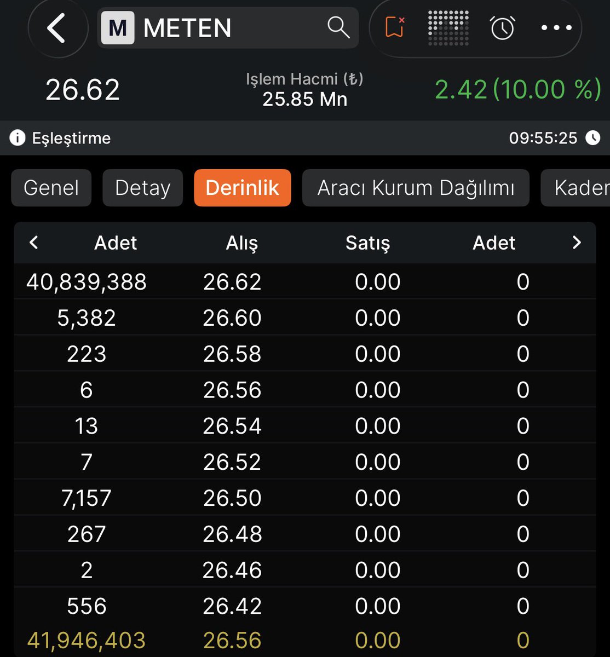Viewport: 610px width, 657px height.
Task: Select quantity 13
Action: (87, 426)
